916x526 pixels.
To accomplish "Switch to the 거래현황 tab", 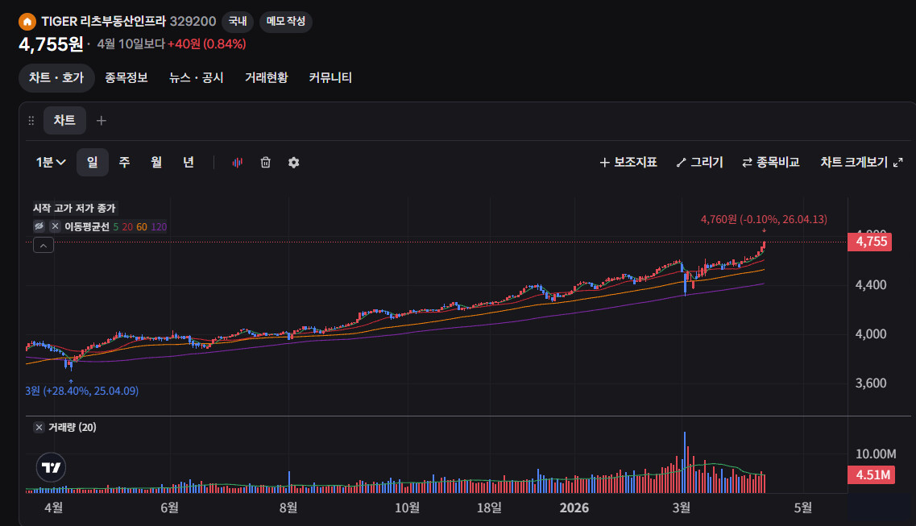I will [x=267, y=77].
